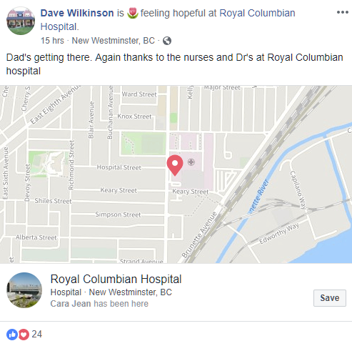This screenshot has width=352, height=346.
Task: Open Dave Wilkinson's profile picture
Action: [21, 21]
